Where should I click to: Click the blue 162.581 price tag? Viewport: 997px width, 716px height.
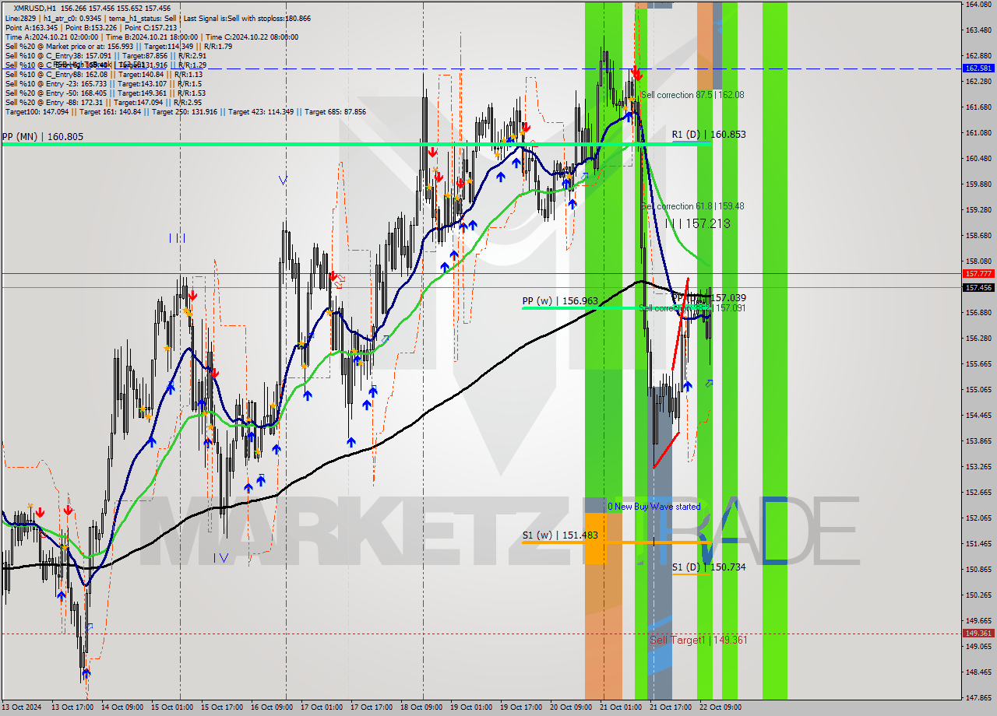tap(978, 68)
